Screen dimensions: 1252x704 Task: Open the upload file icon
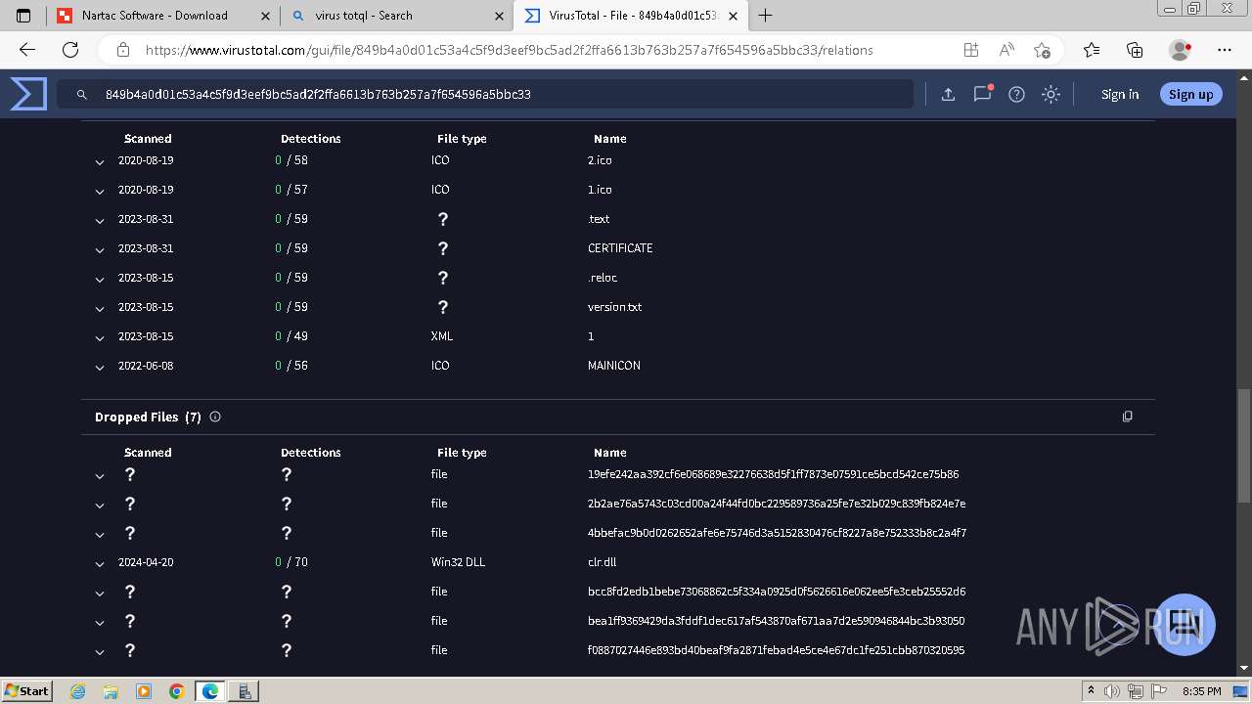pyautogui.click(x=948, y=94)
